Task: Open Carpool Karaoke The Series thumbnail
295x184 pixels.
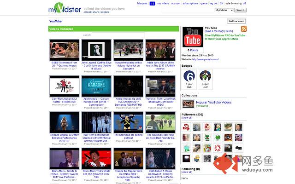Action: [x=96, y=86]
